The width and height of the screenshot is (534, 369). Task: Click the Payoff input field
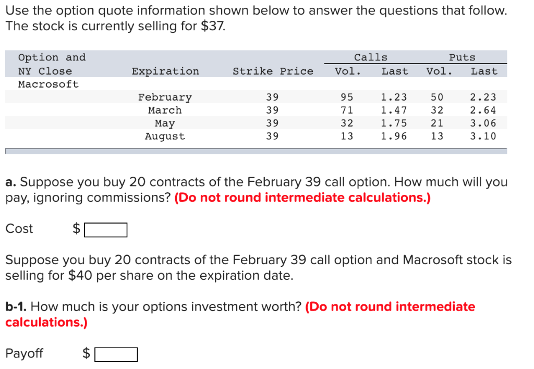(116, 354)
